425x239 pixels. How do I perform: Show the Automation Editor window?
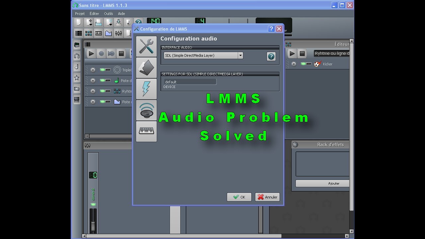point(108,33)
